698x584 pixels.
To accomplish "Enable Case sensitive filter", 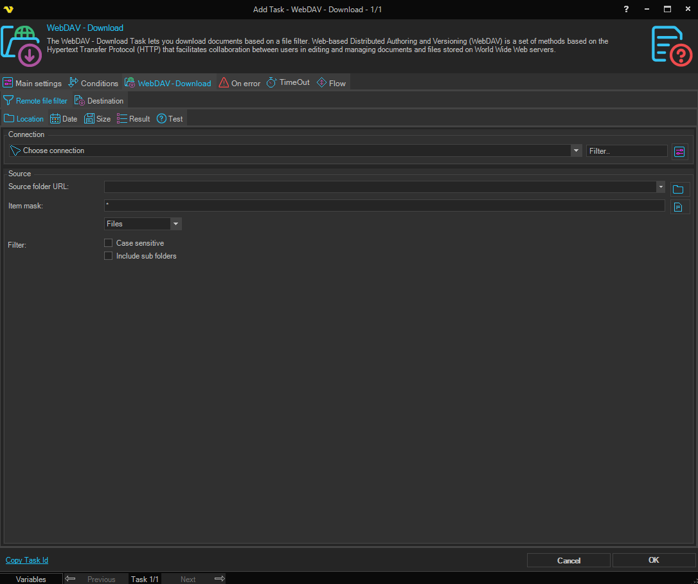I will coord(108,242).
